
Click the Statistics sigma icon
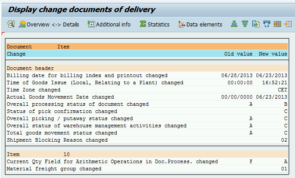pos(143,24)
